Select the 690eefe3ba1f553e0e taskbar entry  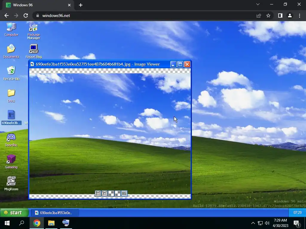point(55,213)
